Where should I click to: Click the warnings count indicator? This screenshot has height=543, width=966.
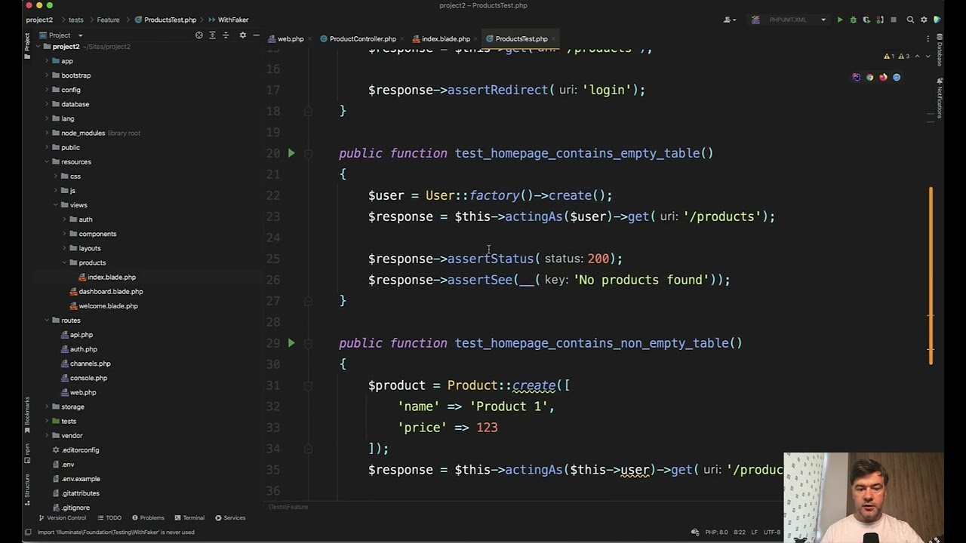point(897,57)
